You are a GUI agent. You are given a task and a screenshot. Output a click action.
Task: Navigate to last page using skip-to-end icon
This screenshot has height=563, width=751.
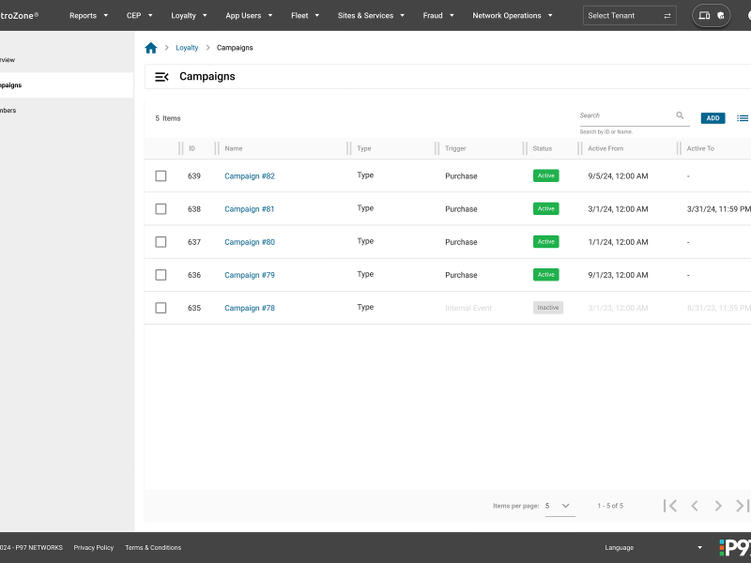(740, 506)
